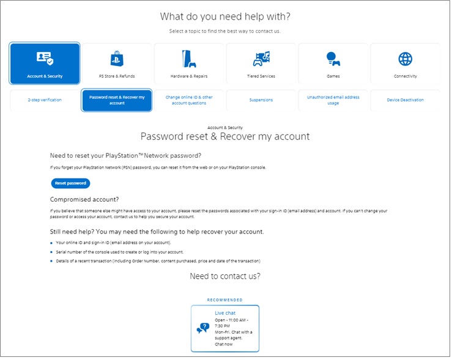Click the 'Details of a recent transaction' bullet
The height and width of the screenshot is (360, 452).
(158, 261)
